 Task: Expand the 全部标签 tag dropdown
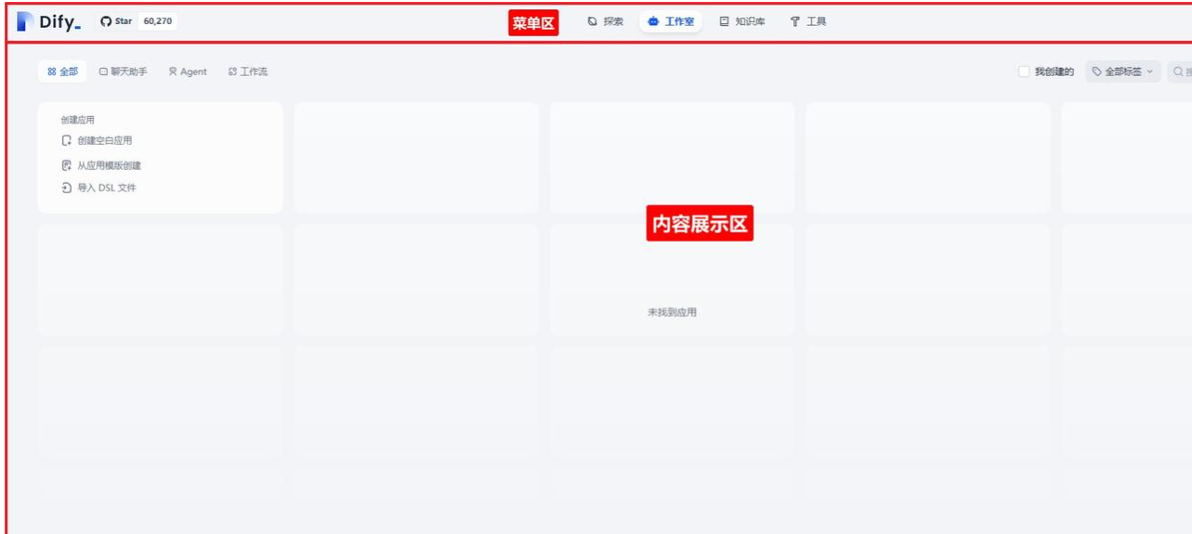[x=1122, y=72]
